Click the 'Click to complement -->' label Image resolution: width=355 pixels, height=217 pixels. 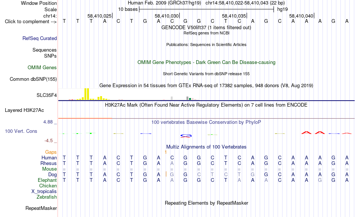31,22
